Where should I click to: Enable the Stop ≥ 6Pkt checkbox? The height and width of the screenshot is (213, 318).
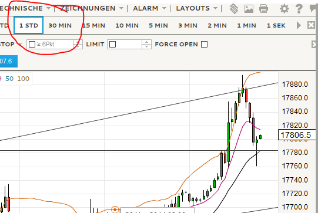[32, 44]
